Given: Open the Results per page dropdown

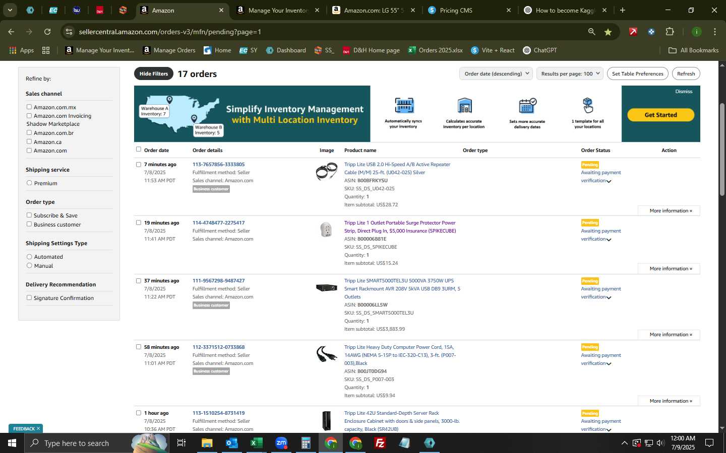Looking at the screenshot, I should (x=570, y=73).
